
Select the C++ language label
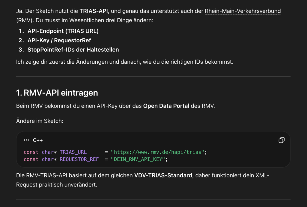point(39,140)
